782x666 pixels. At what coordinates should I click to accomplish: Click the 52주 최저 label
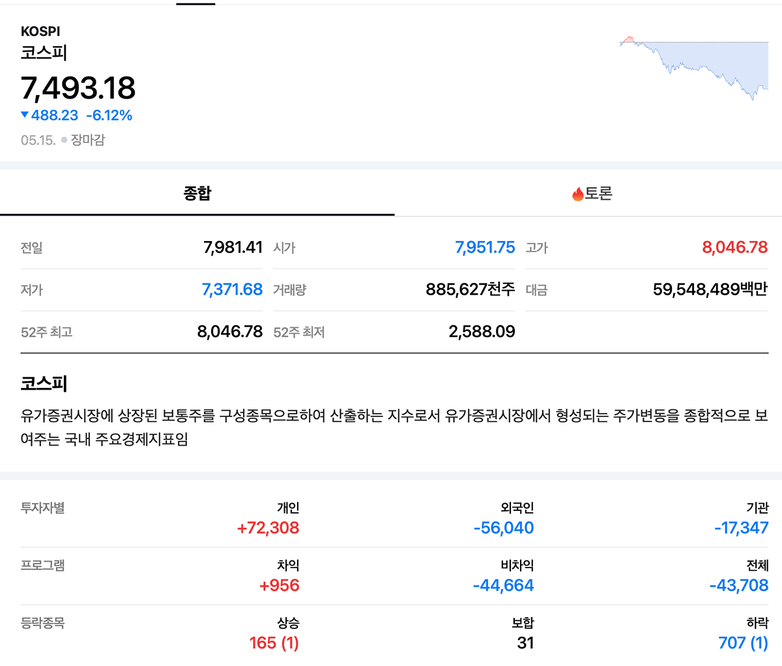click(x=299, y=332)
